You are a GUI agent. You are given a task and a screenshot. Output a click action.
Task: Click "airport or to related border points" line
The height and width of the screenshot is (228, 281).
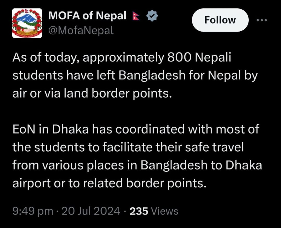[109, 183]
